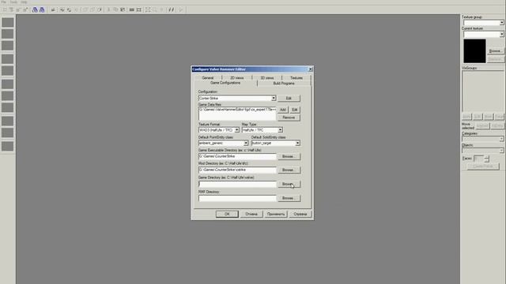
Task: Switch to the 2D views tab
Action: [x=237, y=77]
